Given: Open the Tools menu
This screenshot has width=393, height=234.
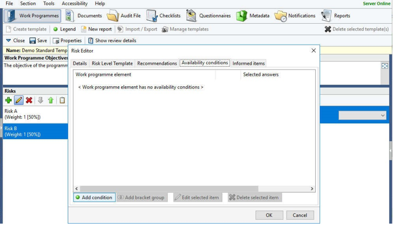Looking at the screenshot, I should click(48, 4).
